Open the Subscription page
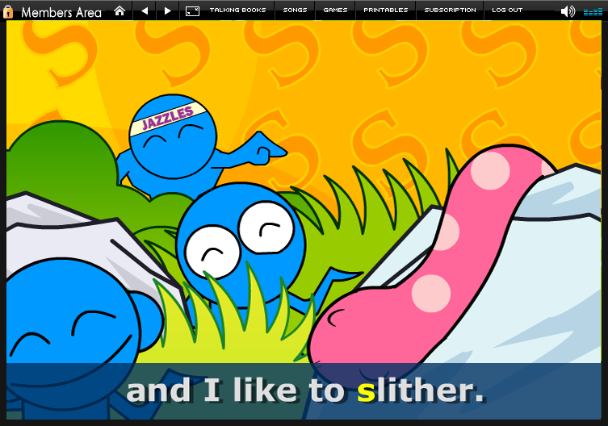The width and height of the screenshot is (608, 426). 450,10
